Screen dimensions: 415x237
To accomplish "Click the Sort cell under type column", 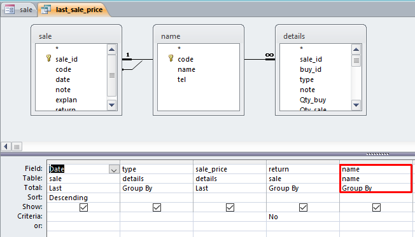I will (x=157, y=198).
